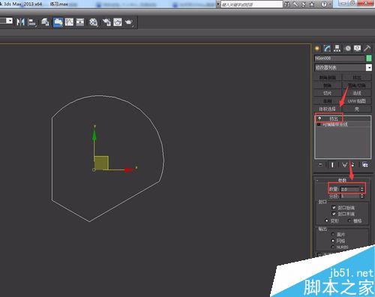Click the Pin Stack icon
This screenshot has width=375, height=297.
point(321,165)
